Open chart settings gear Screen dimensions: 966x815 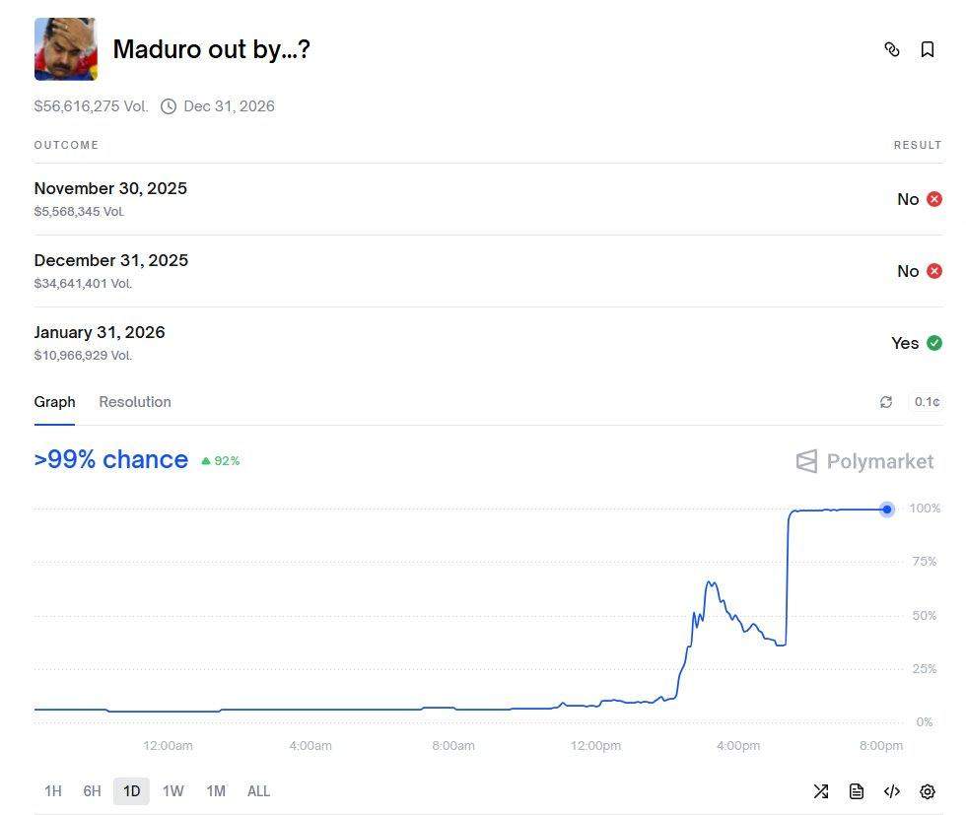928,791
